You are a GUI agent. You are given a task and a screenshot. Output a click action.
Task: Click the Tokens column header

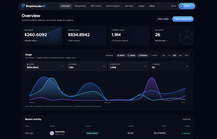pyautogui.click(x=130, y=126)
